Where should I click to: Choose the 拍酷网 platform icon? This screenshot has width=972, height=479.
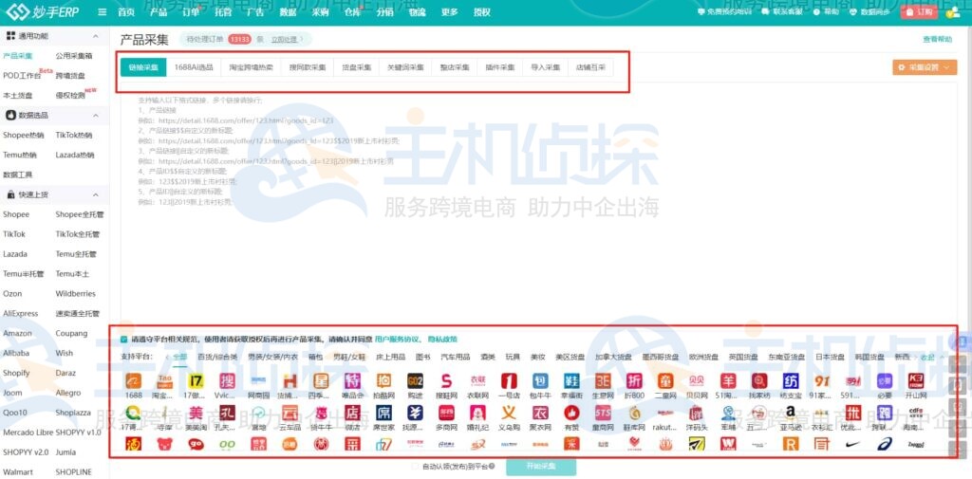tap(383, 380)
